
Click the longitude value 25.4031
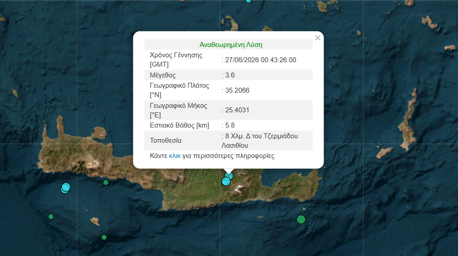237,110
